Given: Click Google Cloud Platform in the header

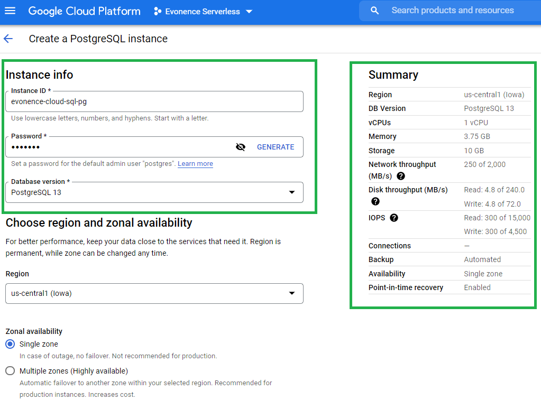Looking at the screenshot, I should click(84, 11).
